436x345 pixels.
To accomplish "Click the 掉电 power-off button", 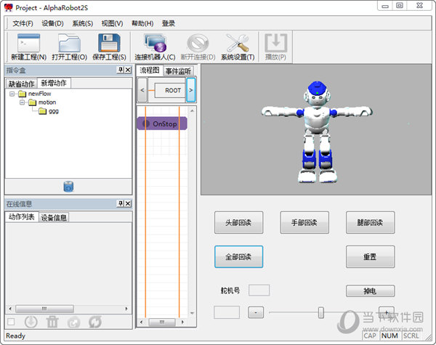I will point(370,291).
